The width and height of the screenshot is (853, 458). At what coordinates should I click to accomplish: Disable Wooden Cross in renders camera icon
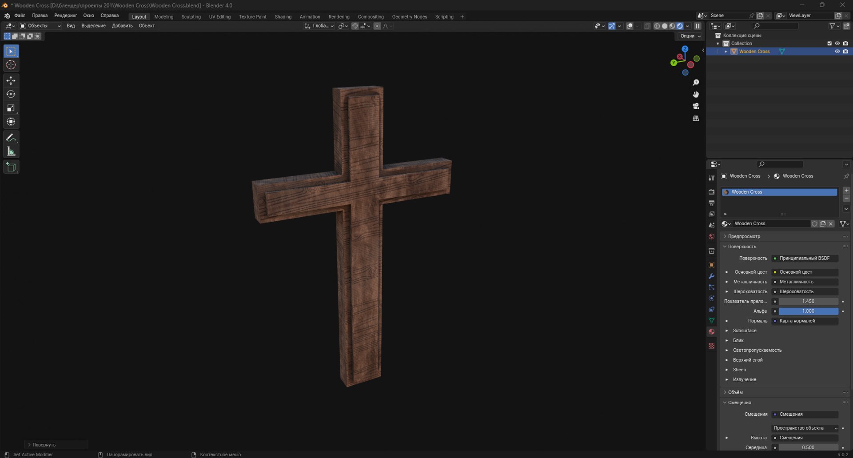[x=845, y=52]
